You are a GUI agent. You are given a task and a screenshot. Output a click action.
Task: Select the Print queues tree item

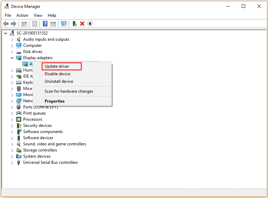tap(34, 113)
